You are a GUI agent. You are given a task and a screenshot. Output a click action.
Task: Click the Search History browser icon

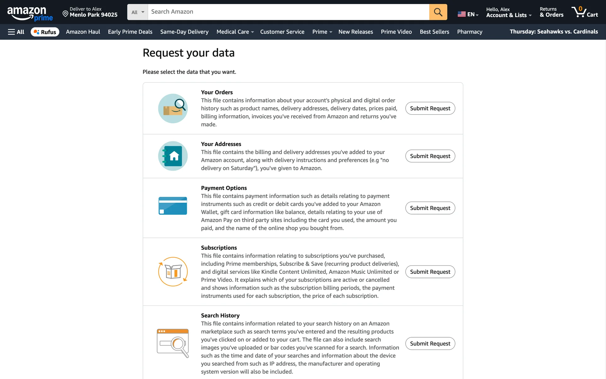point(173,343)
